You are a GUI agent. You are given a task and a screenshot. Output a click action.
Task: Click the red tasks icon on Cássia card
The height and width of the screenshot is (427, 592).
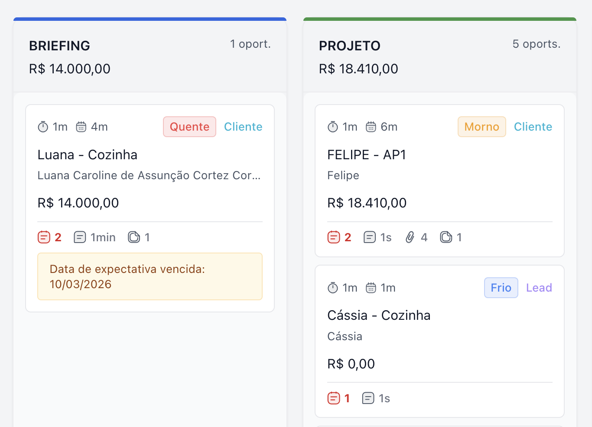(334, 398)
